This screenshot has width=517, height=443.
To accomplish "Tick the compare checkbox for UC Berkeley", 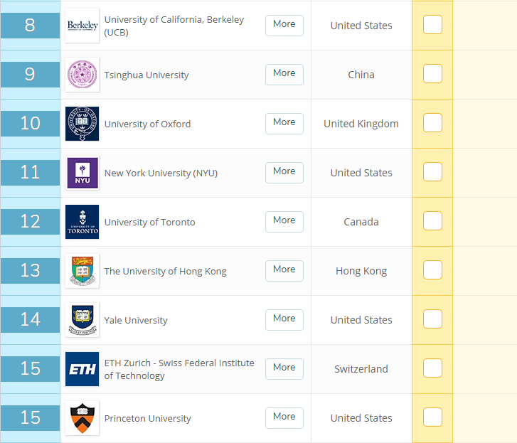I will [x=432, y=25].
